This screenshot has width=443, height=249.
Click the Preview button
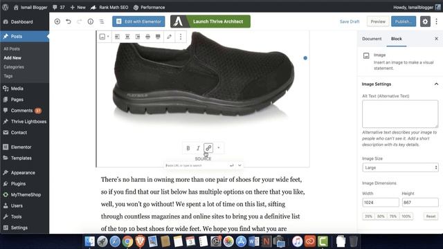[x=378, y=21]
